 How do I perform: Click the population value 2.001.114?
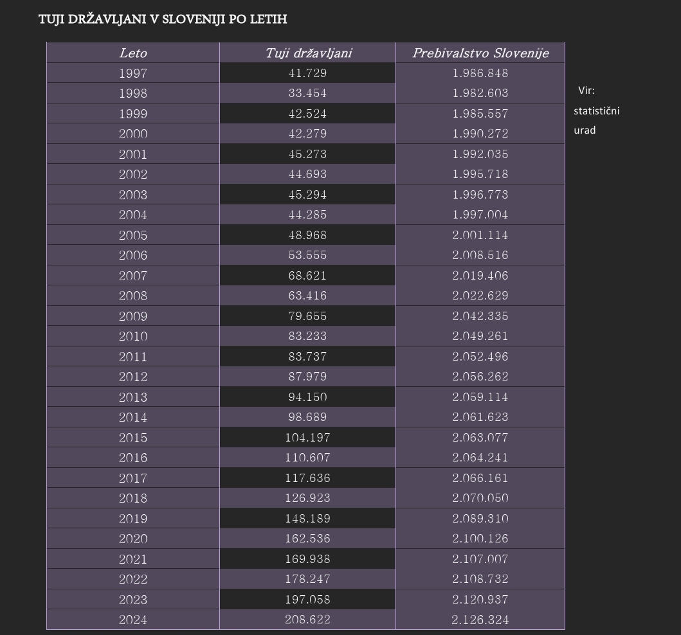click(480, 235)
